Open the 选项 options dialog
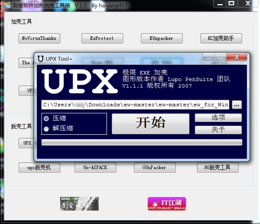The height and width of the screenshot is (224, 260). (x=218, y=118)
